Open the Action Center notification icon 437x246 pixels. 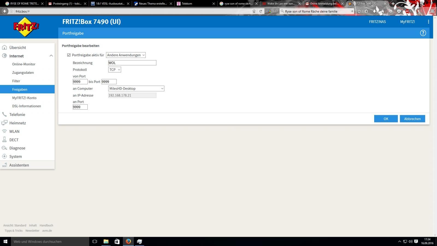tap(416, 241)
